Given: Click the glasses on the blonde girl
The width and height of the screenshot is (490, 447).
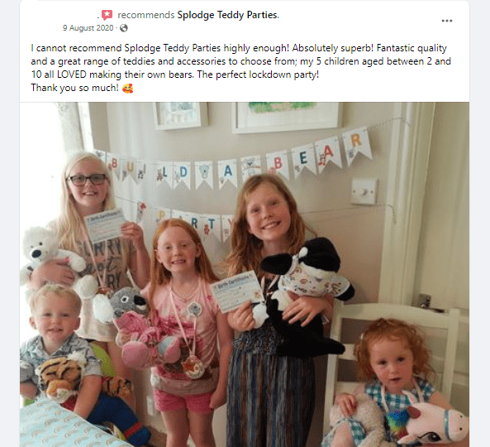Looking at the screenshot, I should (x=88, y=180).
